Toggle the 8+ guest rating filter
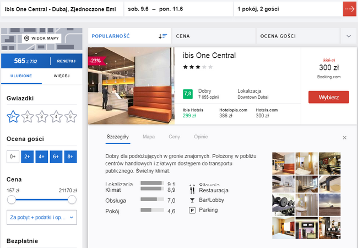The image size is (358, 248). (x=70, y=157)
